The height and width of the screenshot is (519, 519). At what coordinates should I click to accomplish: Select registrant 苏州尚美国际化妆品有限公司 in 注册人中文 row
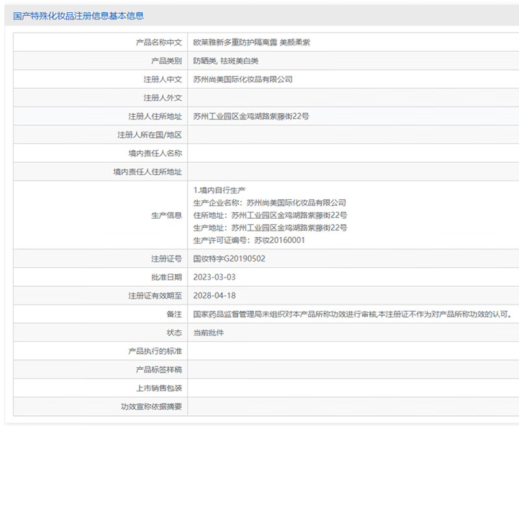(x=243, y=79)
